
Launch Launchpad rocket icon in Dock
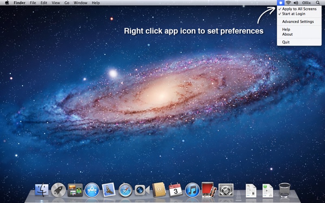(x=58, y=190)
